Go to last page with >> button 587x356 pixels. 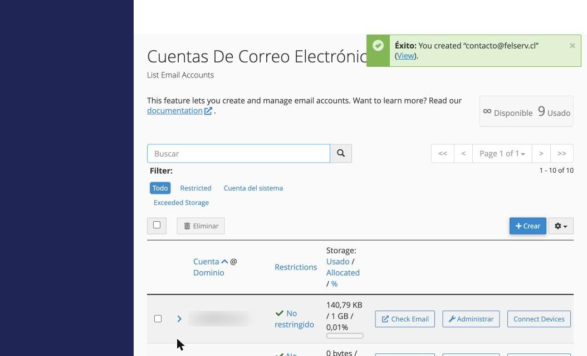561,153
